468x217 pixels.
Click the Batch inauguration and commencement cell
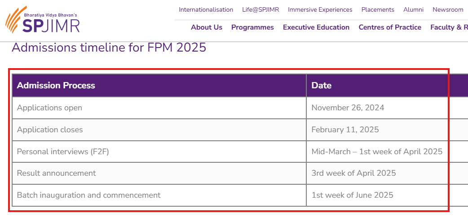159,195
